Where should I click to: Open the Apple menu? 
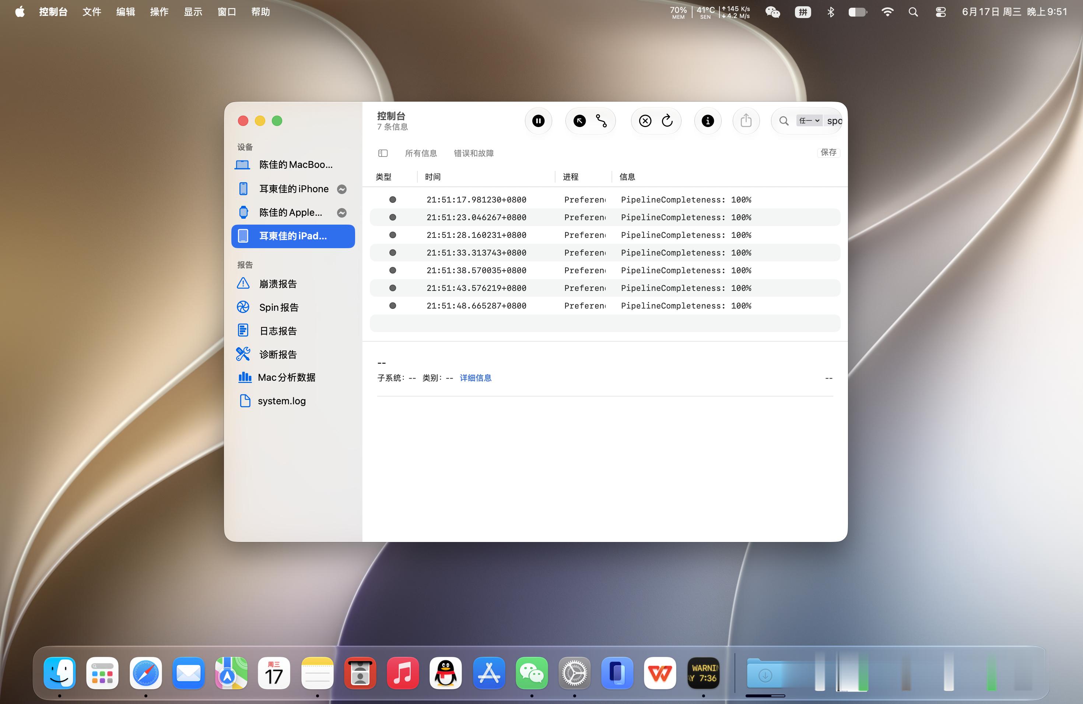click(20, 12)
